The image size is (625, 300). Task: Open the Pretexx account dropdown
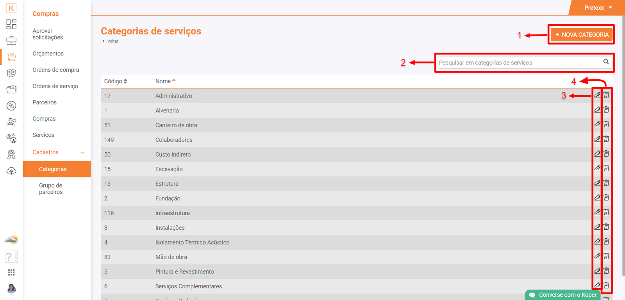[598, 8]
